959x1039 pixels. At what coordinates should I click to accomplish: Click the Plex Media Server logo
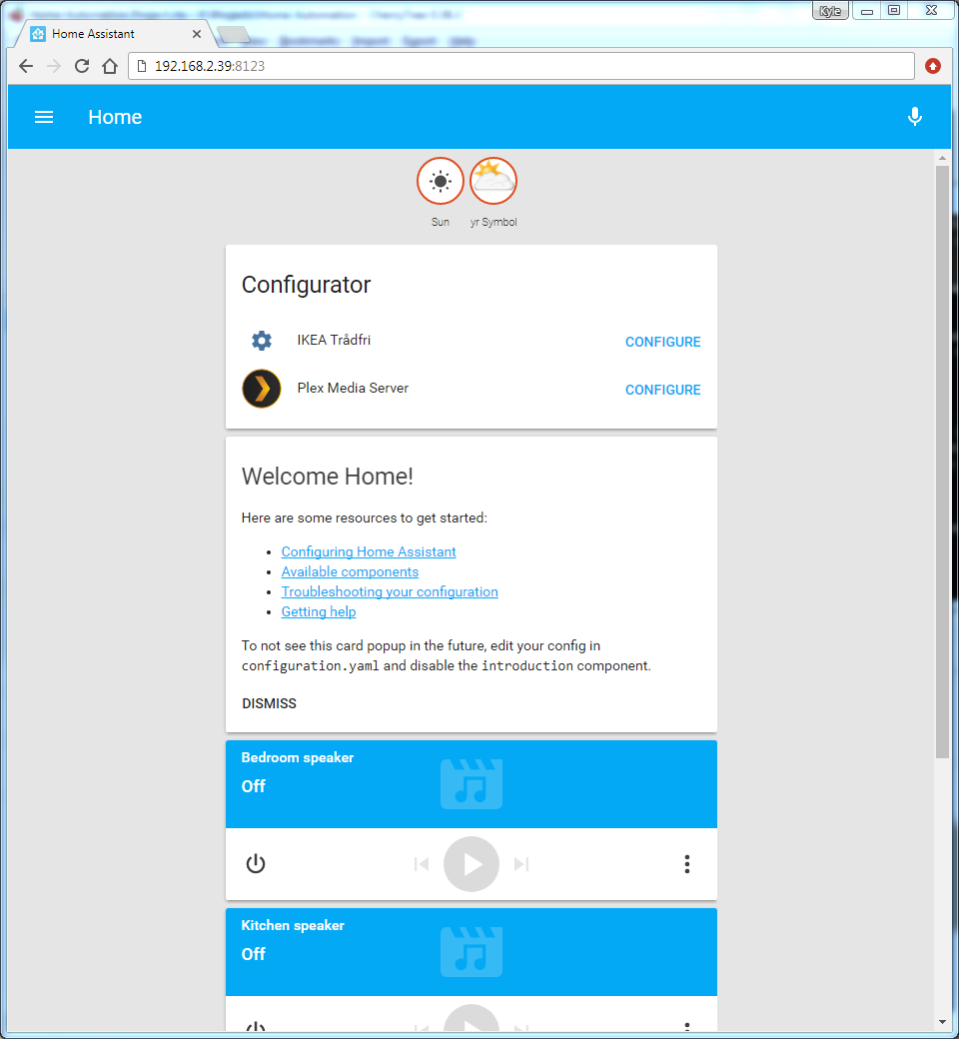pos(262,389)
